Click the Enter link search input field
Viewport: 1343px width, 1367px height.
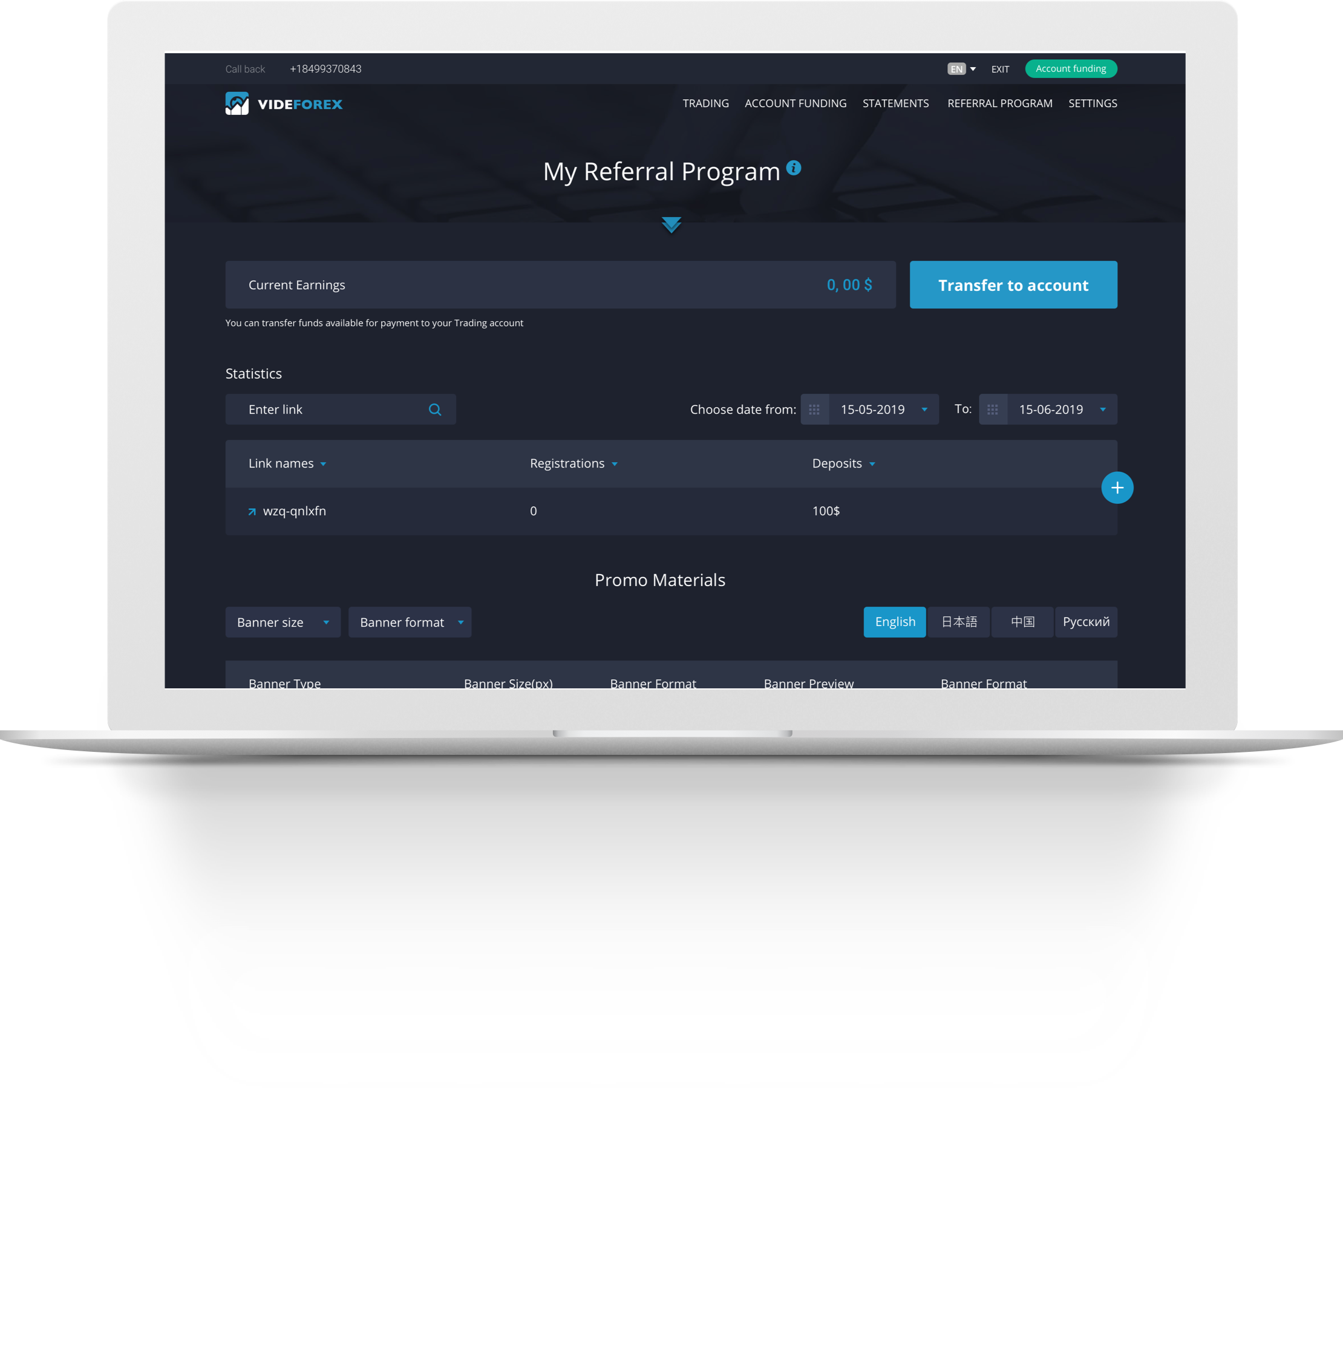(339, 409)
